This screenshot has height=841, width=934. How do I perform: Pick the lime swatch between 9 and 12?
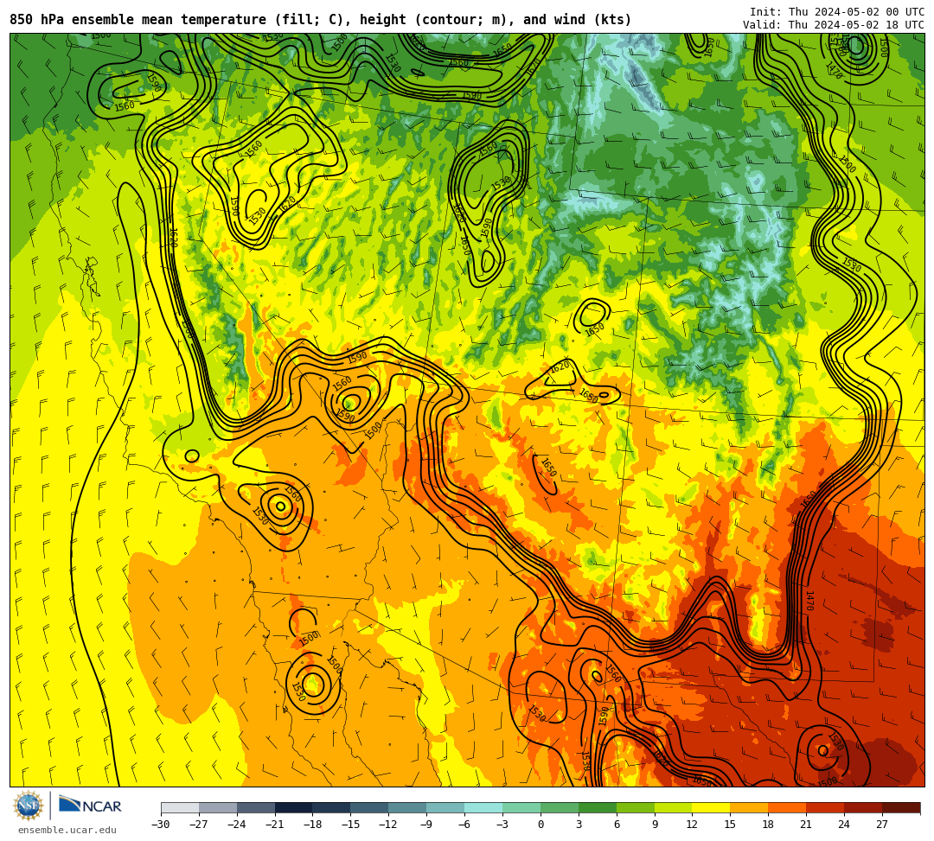pyautogui.click(x=674, y=807)
